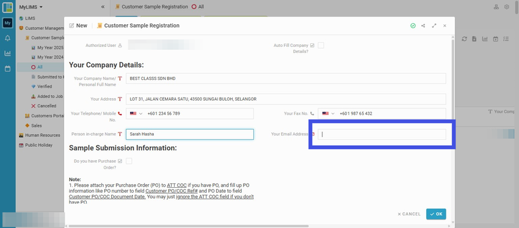The image size is (519, 228).
Task: Open the MyLIMS workspace dropdown
Action: (x=31, y=7)
